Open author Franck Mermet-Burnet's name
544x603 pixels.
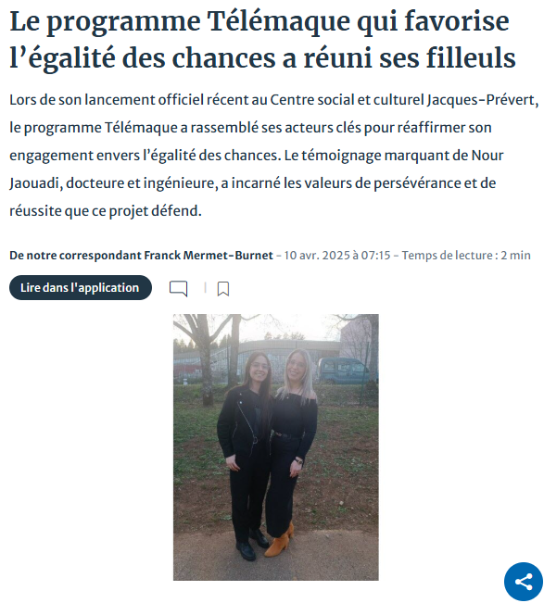(x=209, y=256)
